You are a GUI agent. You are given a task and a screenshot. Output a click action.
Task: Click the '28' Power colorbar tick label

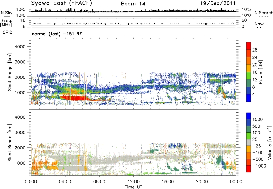tap(255, 50)
